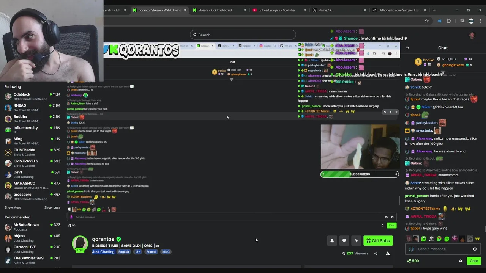Screen dimensions: 486x273
Task: Click ghostgirlxoxx in the gifter leaderboard
Action: (453, 65)
